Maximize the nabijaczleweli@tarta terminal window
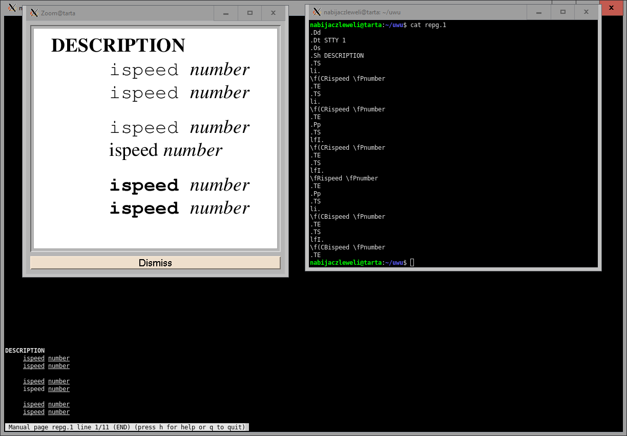The image size is (627, 436). 563,12
